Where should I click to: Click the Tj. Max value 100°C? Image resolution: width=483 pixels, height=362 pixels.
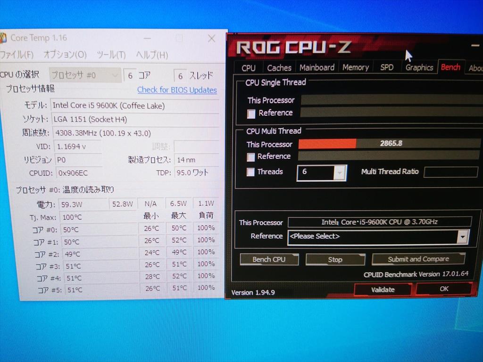point(98,217)
